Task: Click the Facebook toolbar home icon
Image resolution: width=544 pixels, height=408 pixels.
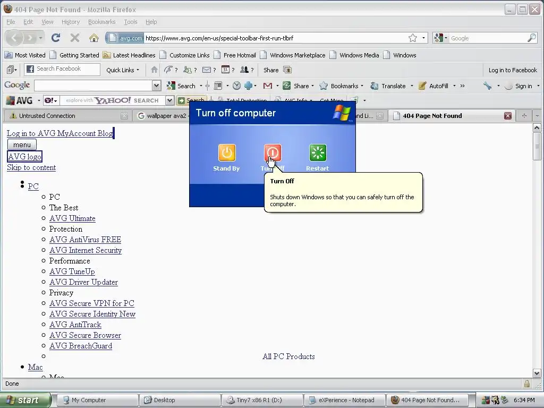Action: tap(155, 70)
